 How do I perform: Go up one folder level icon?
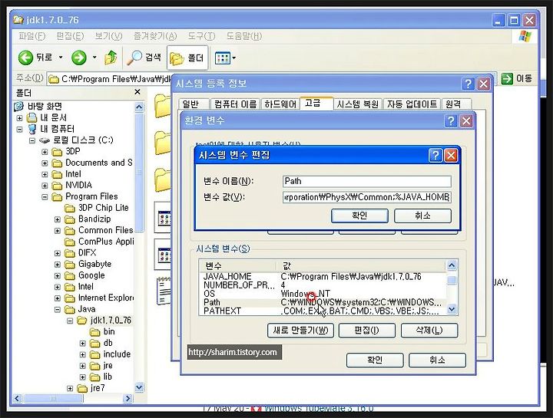coord(111,58)
